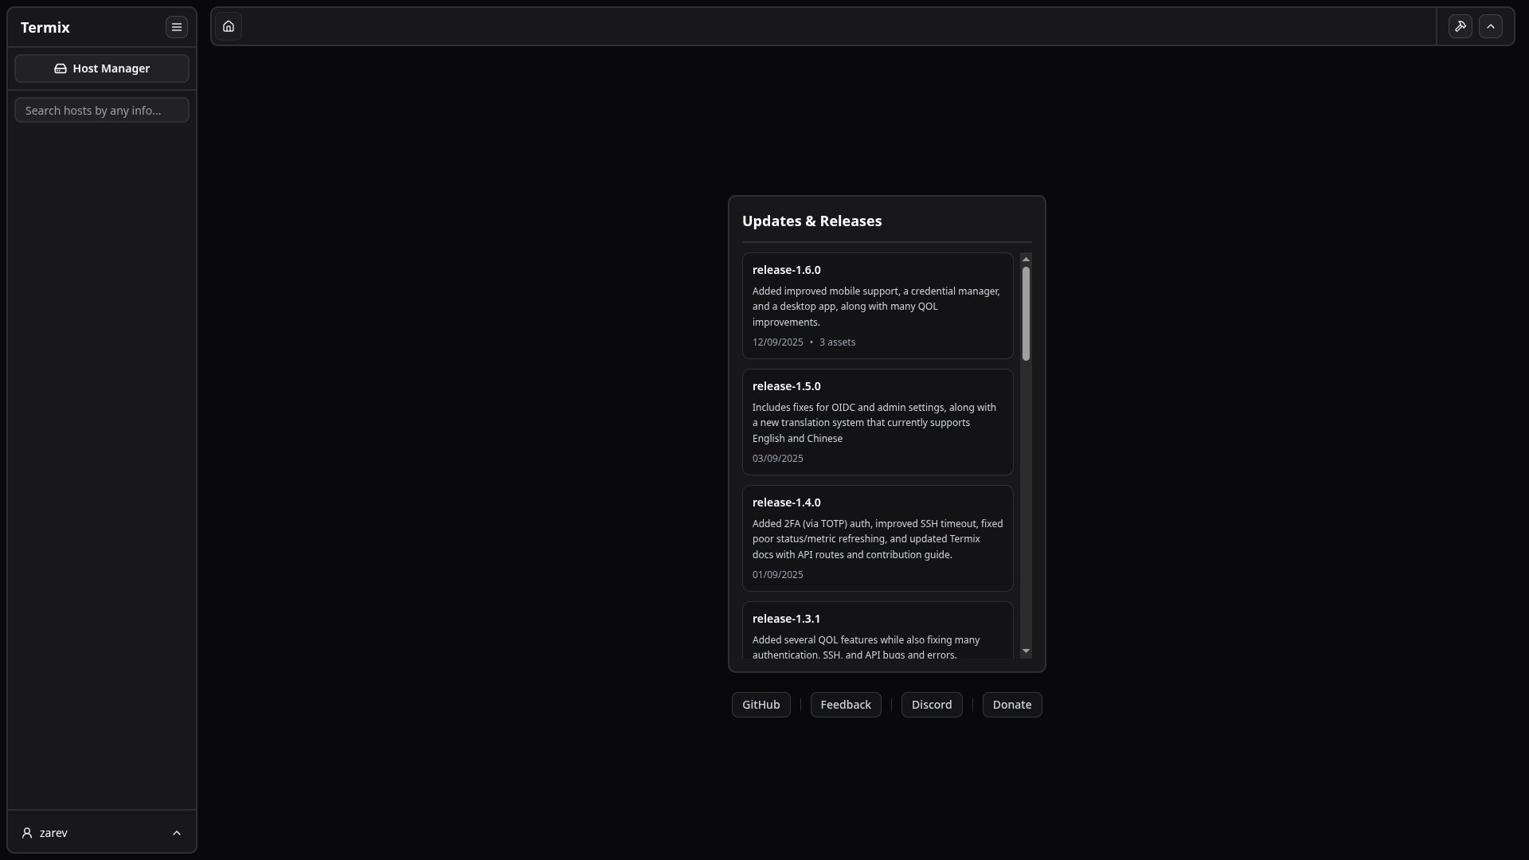Open SSH tools hammer icon
This screenshot has width=1529, height=860.
tap(1461, 26)
